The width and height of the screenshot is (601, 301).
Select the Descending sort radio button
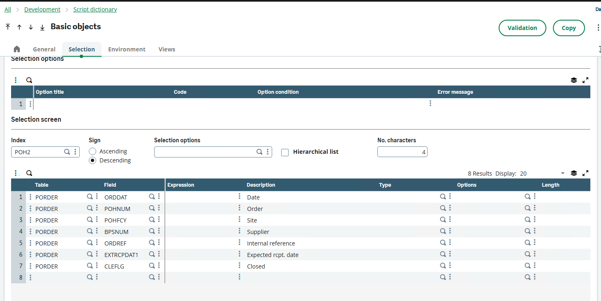[x=92, y=160]
